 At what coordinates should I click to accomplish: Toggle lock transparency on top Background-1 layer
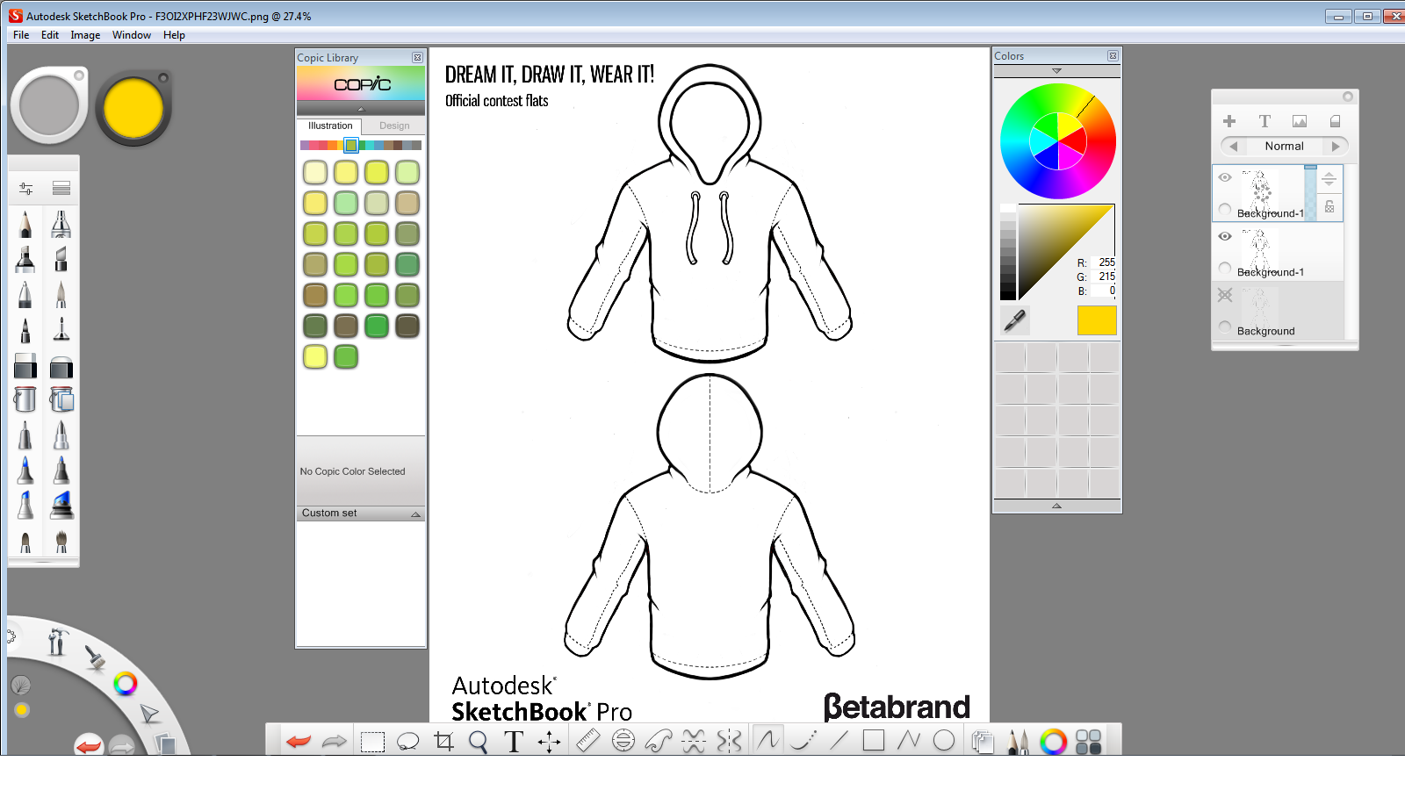(x=1329, y=207)
